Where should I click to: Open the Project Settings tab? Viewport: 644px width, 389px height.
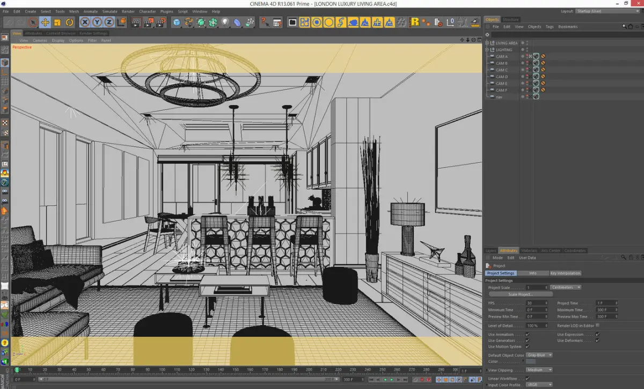coord(501,273)
